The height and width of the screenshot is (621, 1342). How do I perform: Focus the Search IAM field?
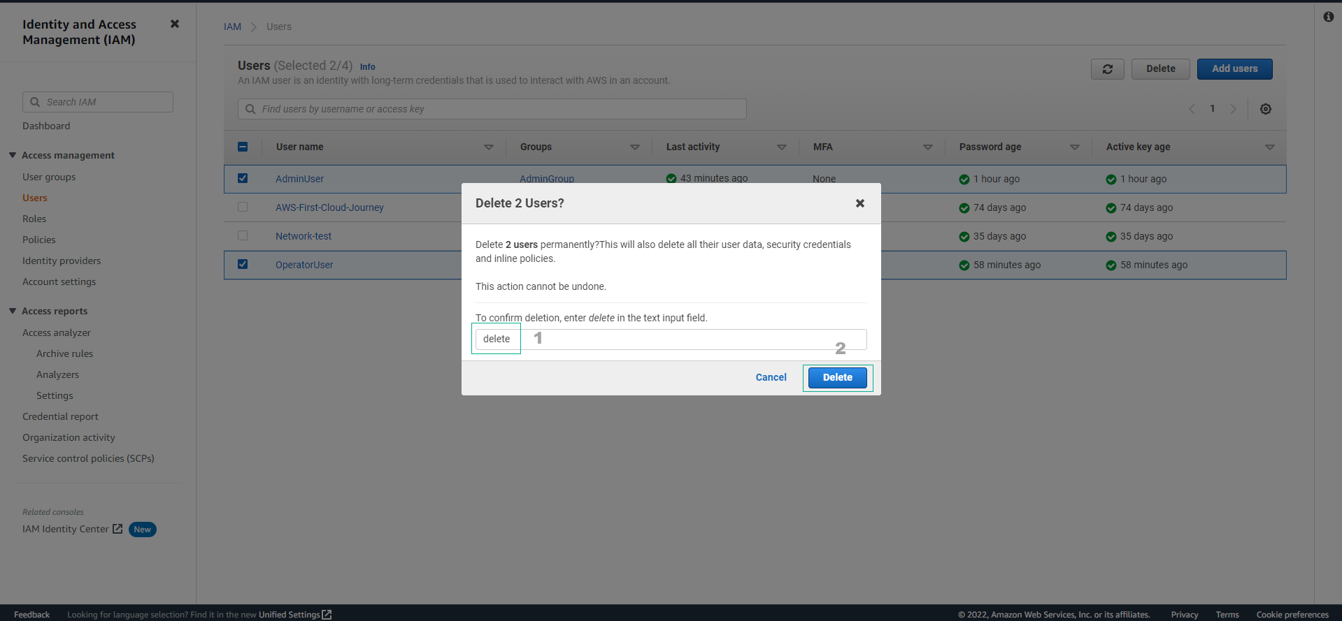tap(98, 102)
